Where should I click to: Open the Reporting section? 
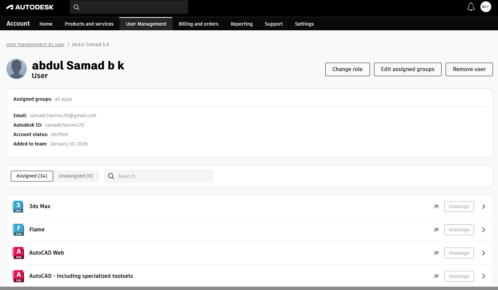(242, 24)
